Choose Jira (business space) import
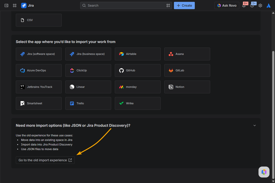Screen dimensions: 275x183 tap(88, 54)
